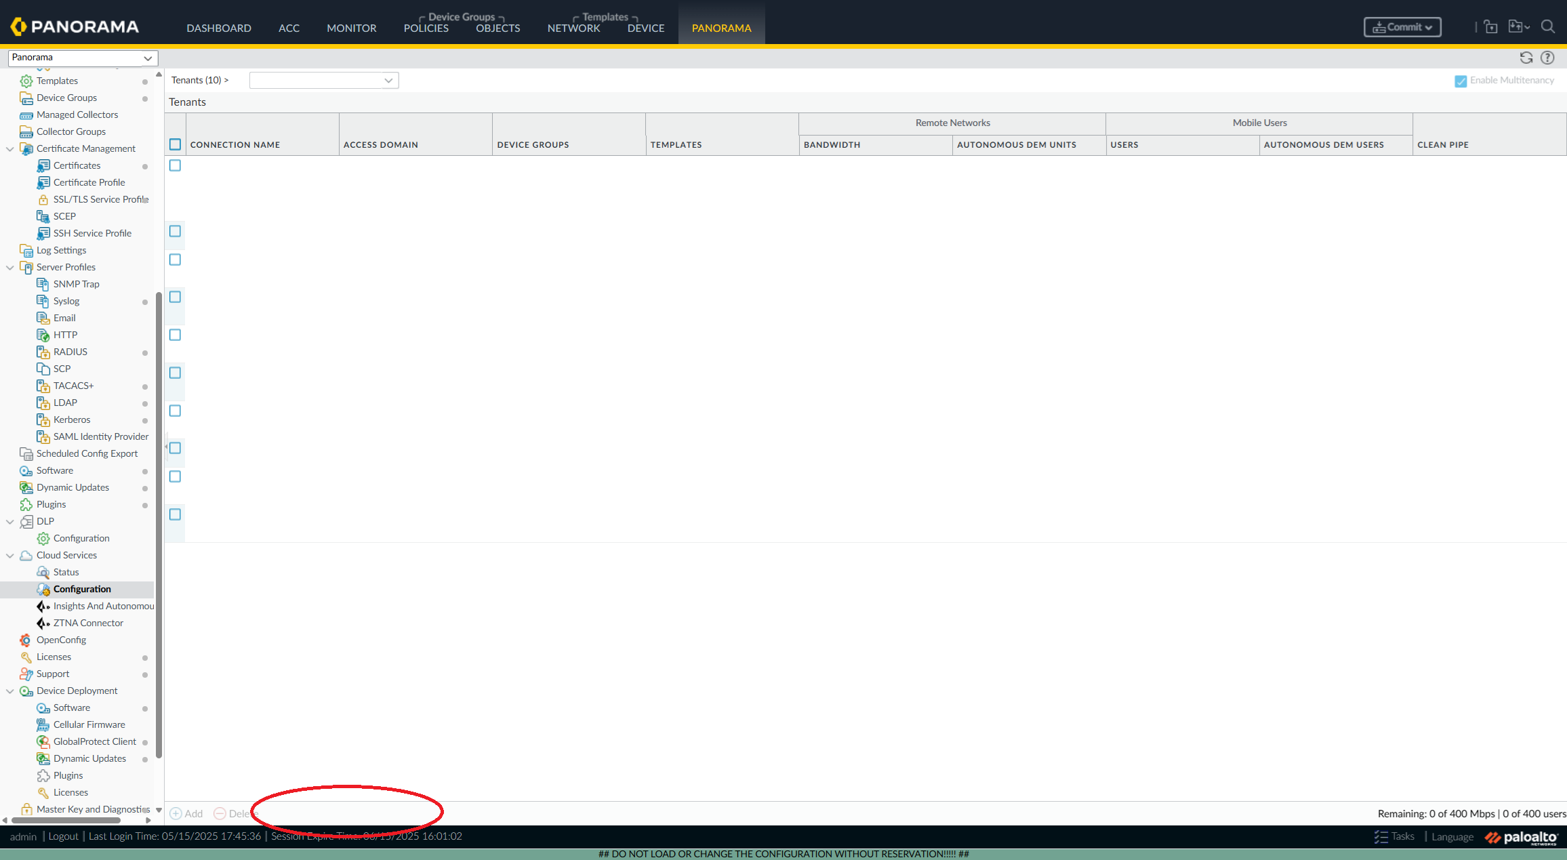
Task: Open the POLICIES tab
Action: [426, 28]
